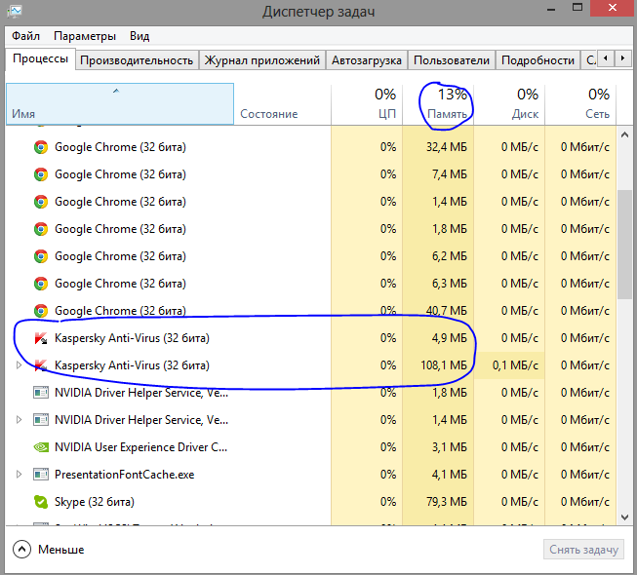Click the scrollbar up arrow
637x575 pixels.
click(x=625, y=134)
